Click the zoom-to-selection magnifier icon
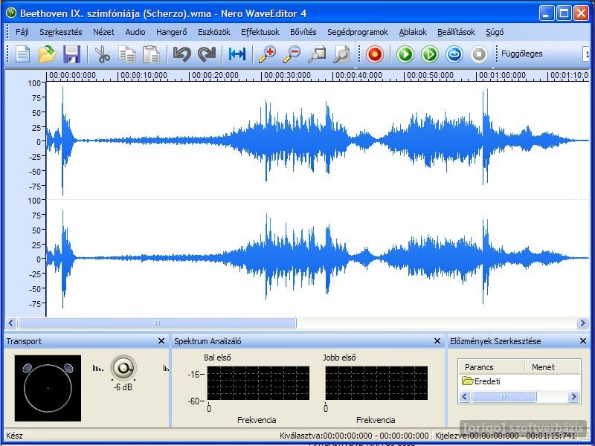 point(317,54)
